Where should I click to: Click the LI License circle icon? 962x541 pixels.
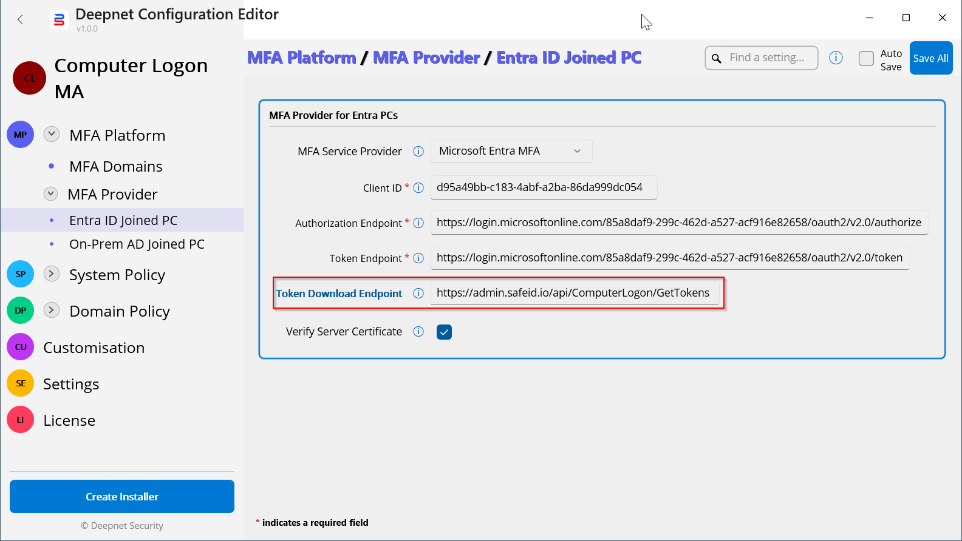coord(21,420)
